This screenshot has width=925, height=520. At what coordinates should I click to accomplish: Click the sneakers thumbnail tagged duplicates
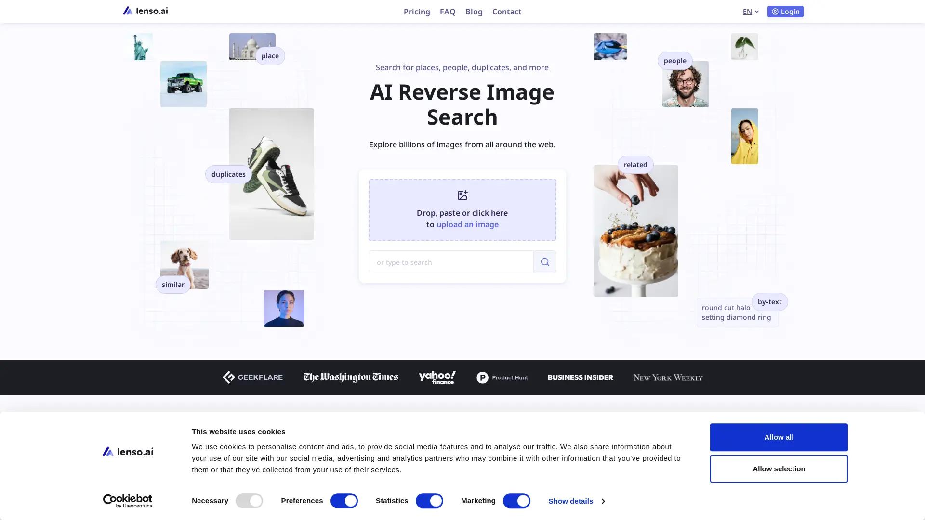click(x=271, y=174)
